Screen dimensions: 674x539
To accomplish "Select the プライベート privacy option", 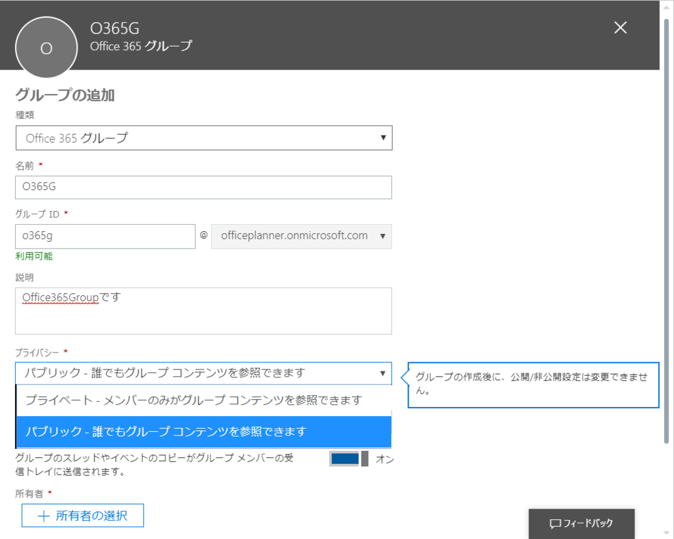I will tap(204, 400).
